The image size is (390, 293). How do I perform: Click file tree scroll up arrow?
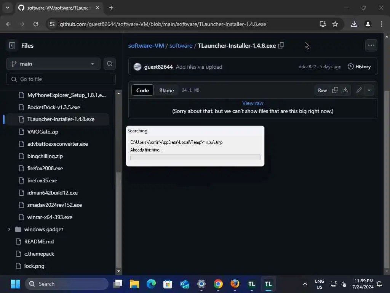tap(119, 94)
